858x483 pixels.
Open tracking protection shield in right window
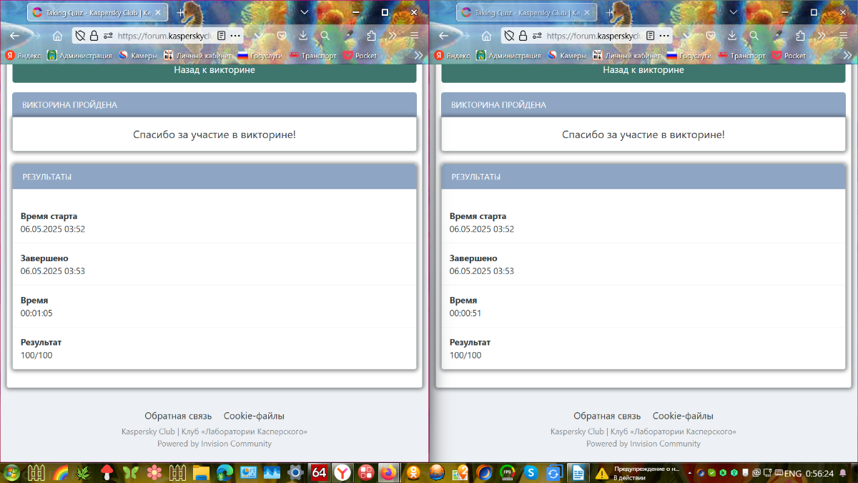(510, 36)
